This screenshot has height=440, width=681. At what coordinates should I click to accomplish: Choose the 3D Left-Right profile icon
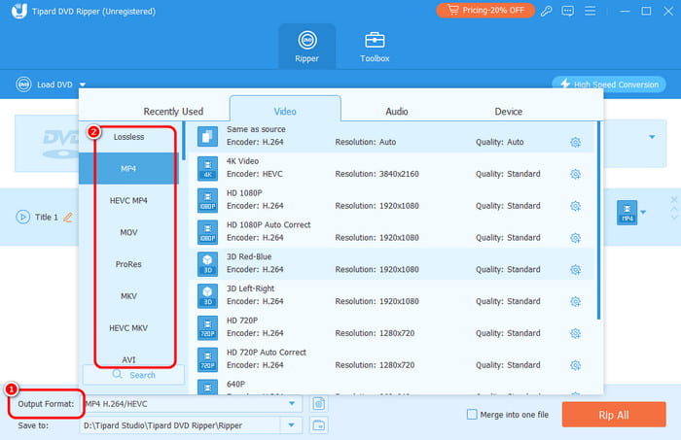207,295
